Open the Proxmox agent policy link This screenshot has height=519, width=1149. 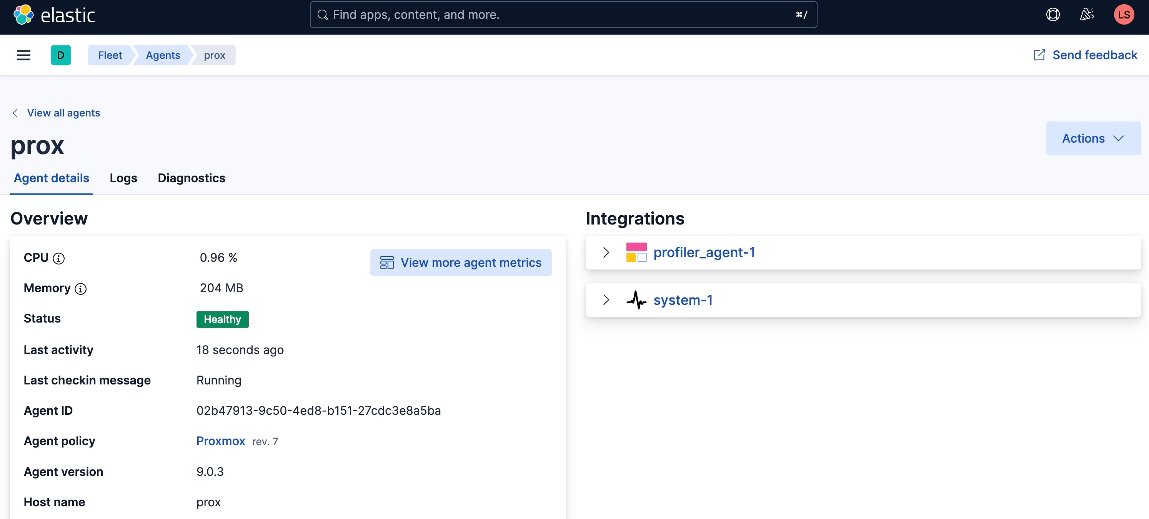point(220,441)
